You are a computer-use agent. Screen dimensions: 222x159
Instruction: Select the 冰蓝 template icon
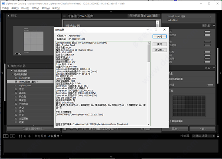point(16,89)
